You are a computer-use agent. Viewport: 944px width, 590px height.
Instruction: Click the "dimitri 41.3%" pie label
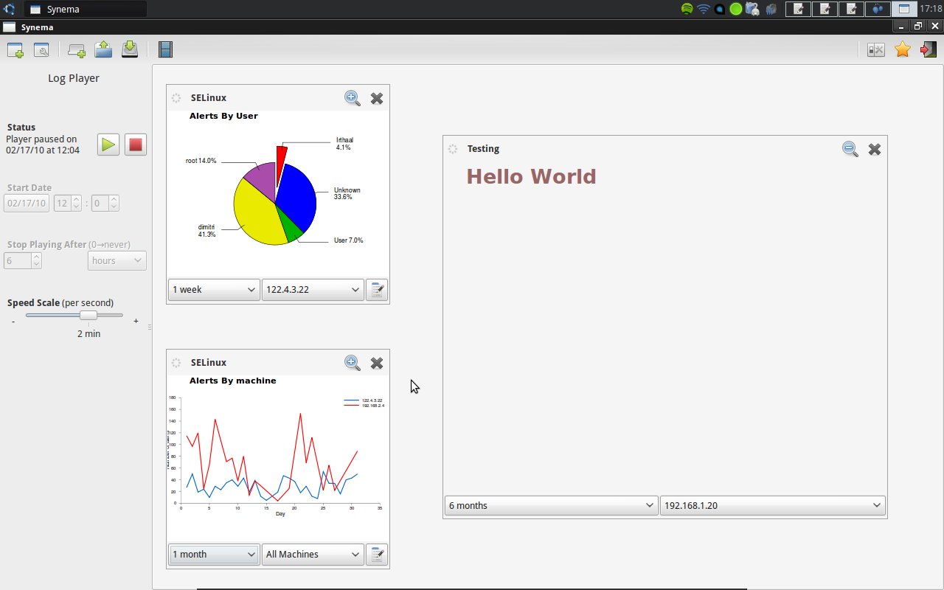207,231
